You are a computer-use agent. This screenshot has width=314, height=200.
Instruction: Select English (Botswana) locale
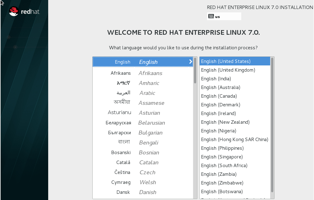[x=235, y=192]
